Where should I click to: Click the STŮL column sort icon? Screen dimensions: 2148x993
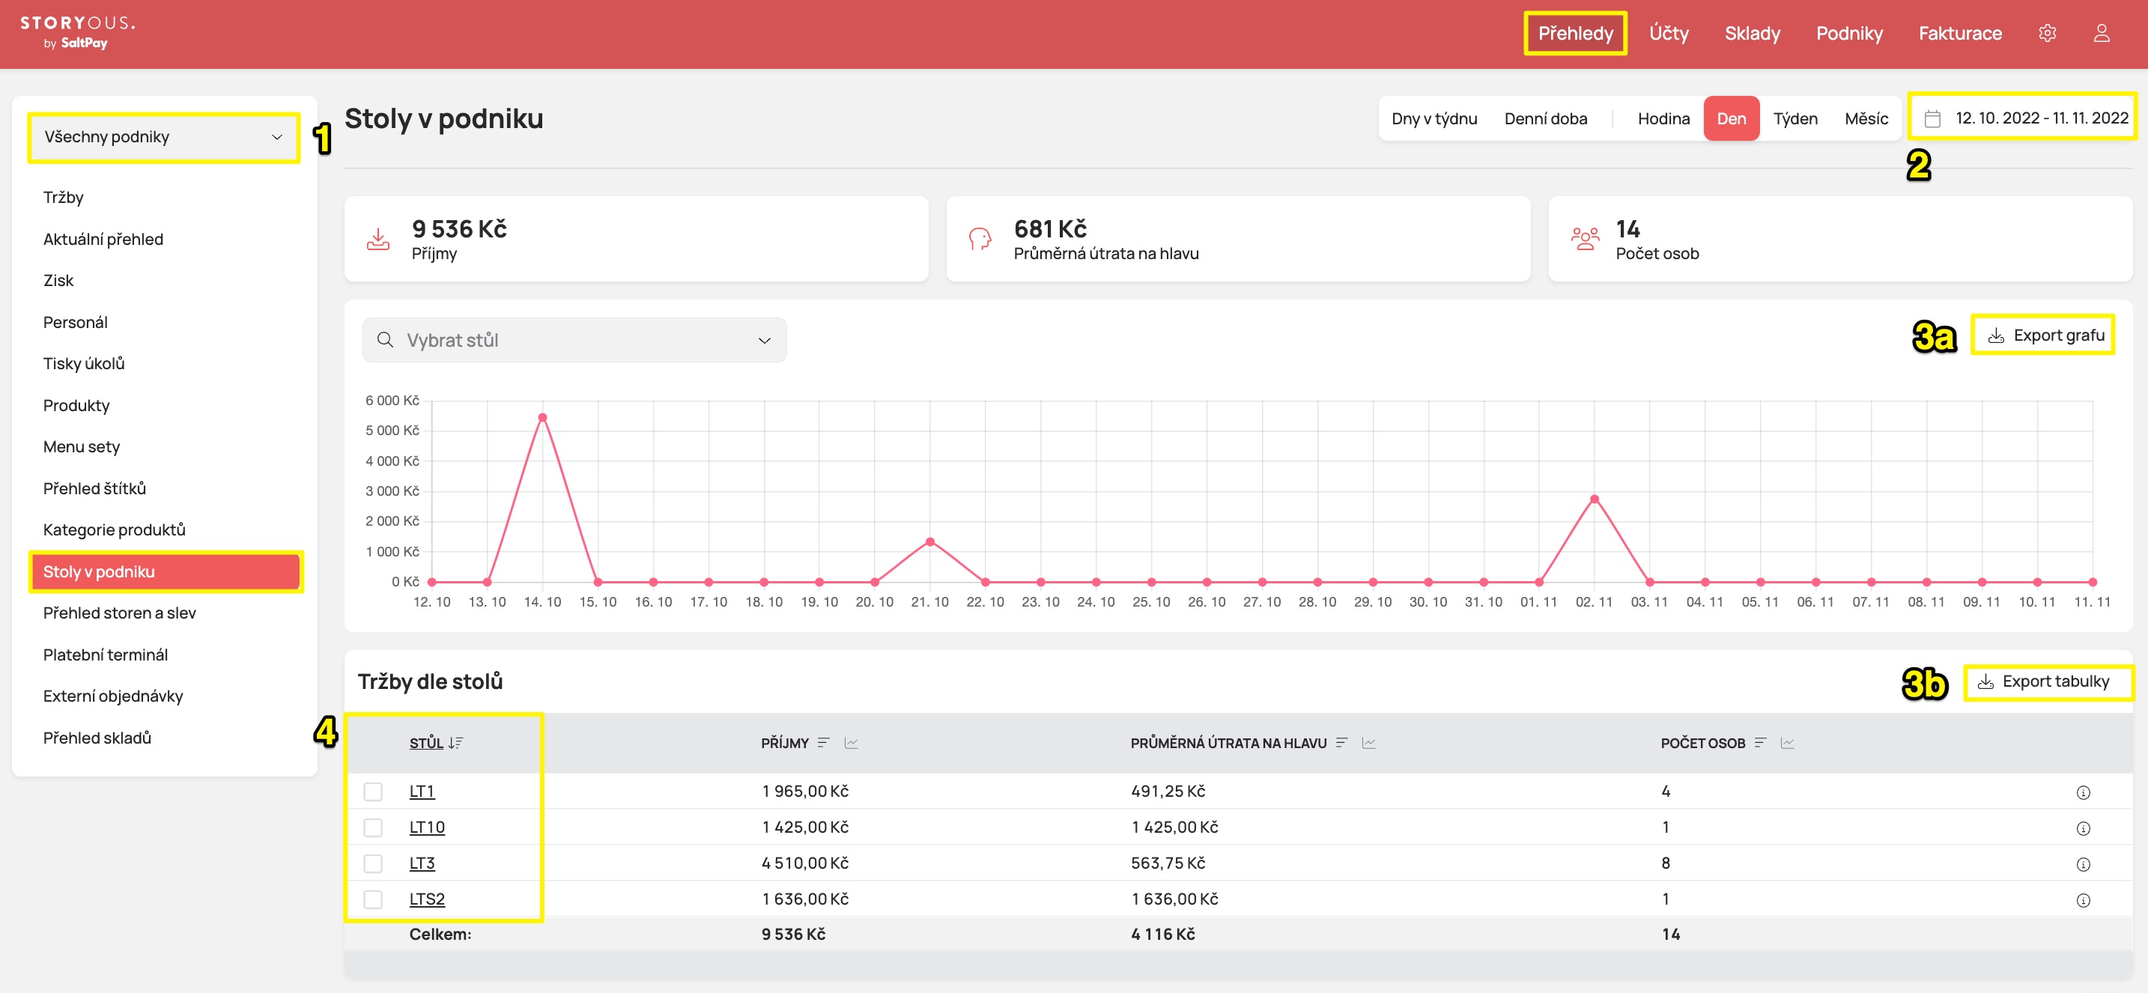[x=456, y=743]
